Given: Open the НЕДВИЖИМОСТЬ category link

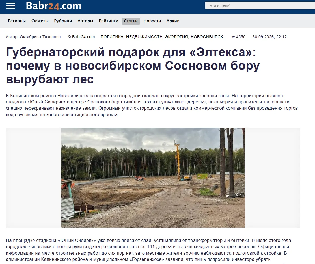Looking at the screenshot, I should tap(144, 37).
